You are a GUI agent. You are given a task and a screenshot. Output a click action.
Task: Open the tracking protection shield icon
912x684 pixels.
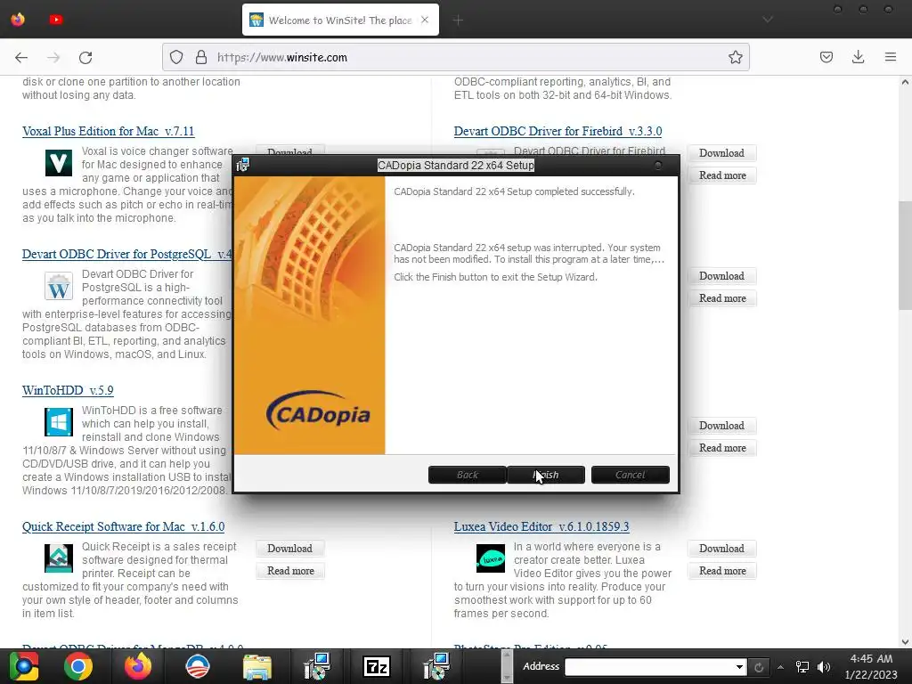176,57
